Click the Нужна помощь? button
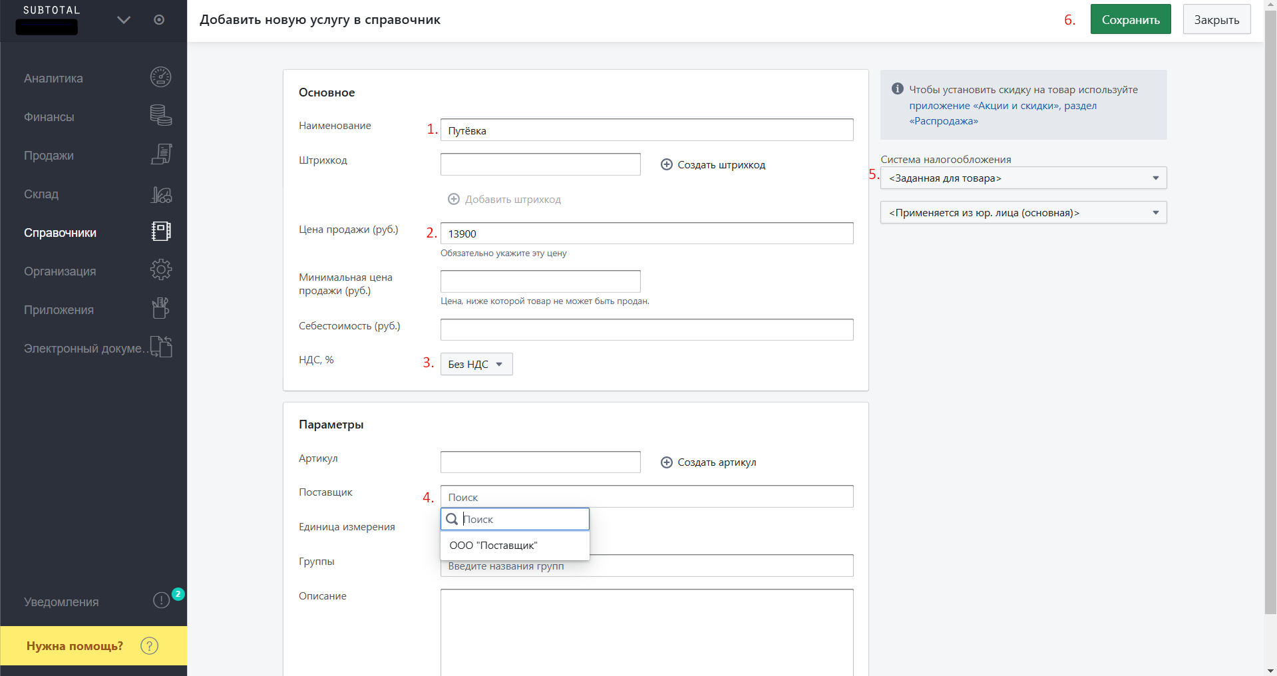Screen dimensions: 1277x676 [x=93, y=645]
